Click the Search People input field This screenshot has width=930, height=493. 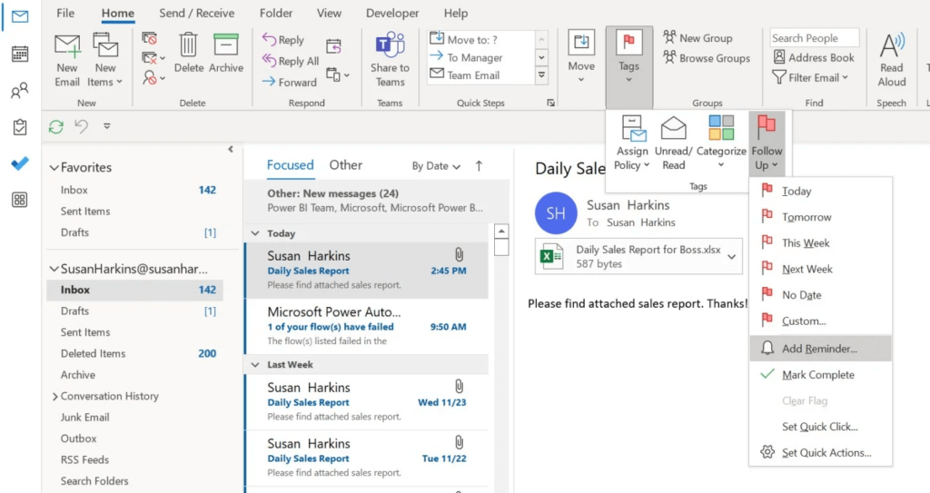tap(814, 38)
